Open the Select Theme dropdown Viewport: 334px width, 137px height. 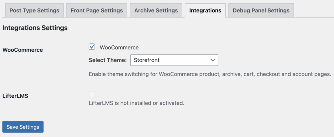pos(174,60)
